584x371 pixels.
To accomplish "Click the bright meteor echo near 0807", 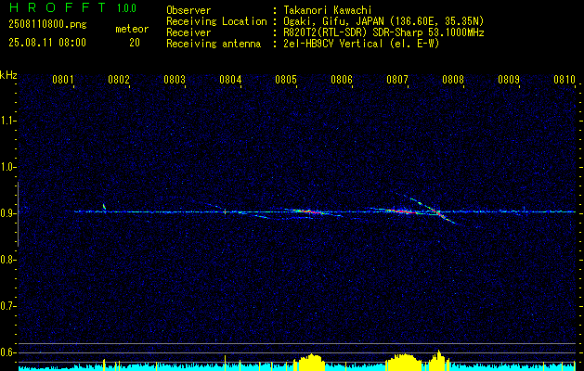I will [403, 211].
